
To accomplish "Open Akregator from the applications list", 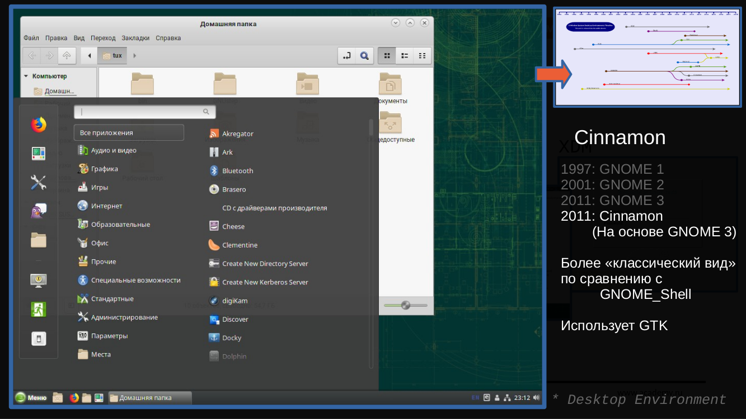I will [231, 134].
